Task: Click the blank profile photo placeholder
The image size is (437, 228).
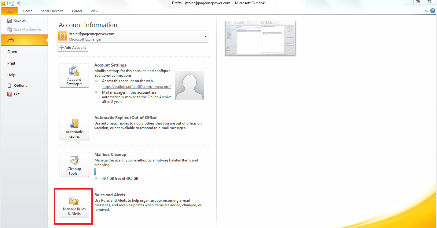Action: [x=189, y=85]
